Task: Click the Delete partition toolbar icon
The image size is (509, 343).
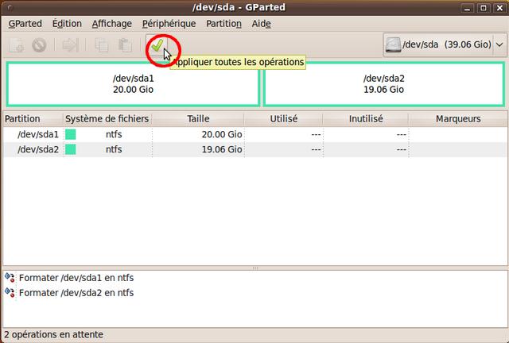Action: click(39, 45)
